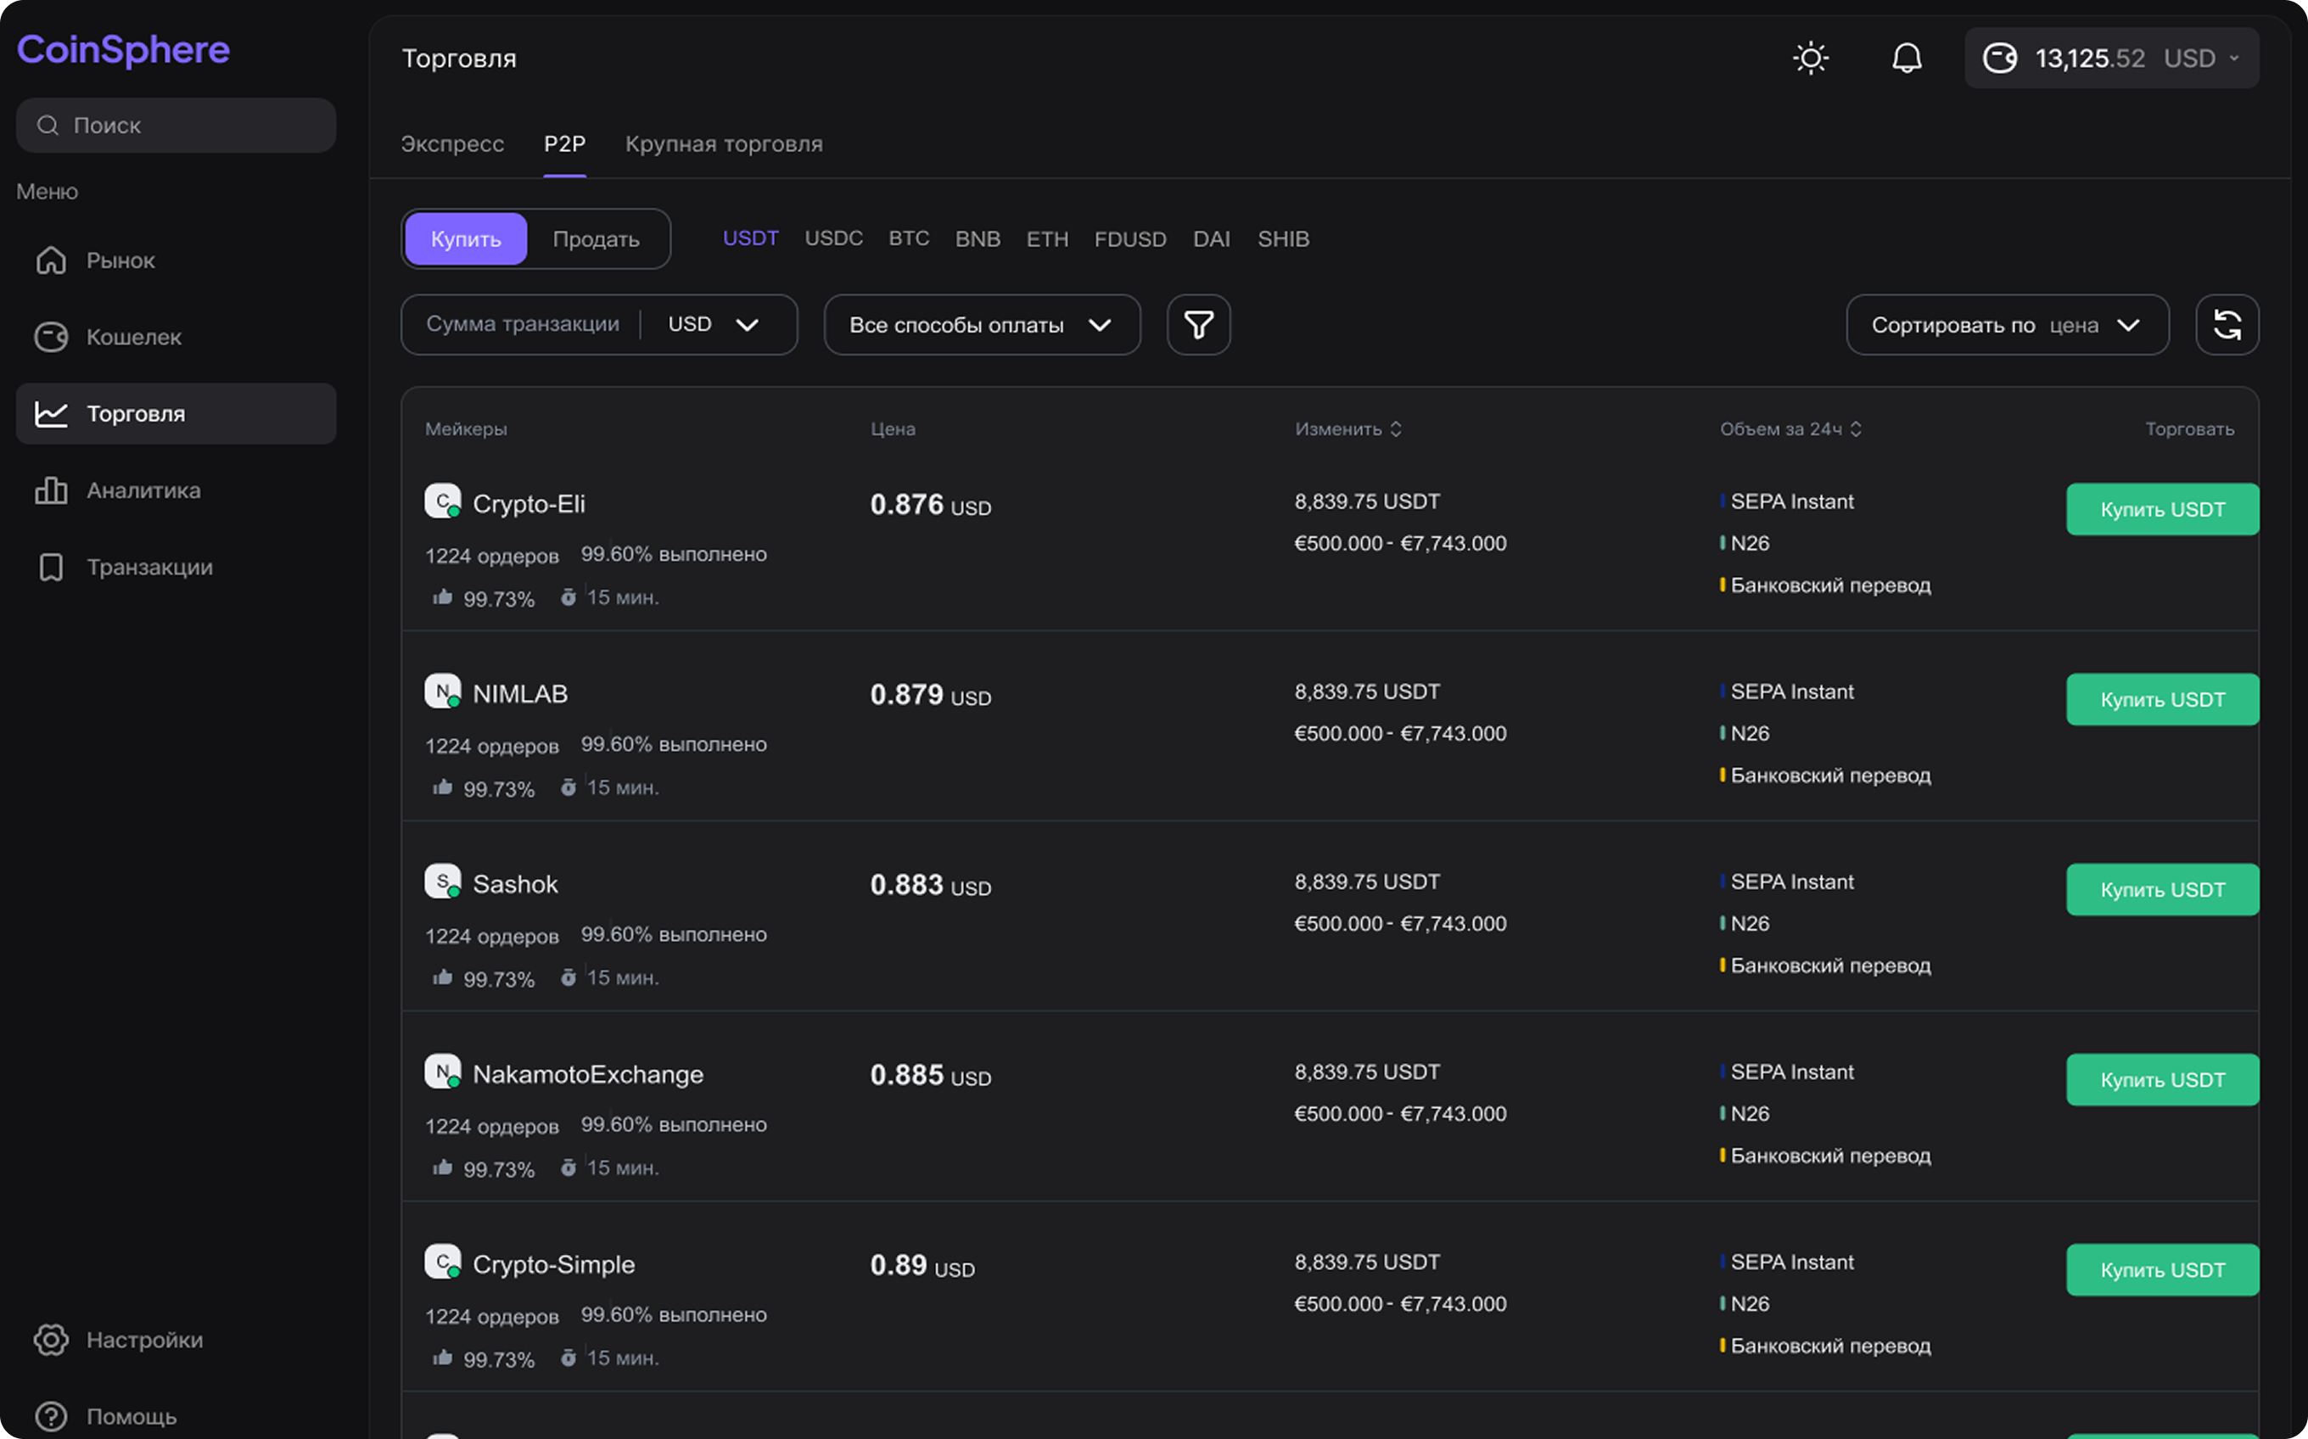The height and width of the screenshot is (1439, 2308).
Task: Click the Мейкеры column header
Action: pos(465,429)
